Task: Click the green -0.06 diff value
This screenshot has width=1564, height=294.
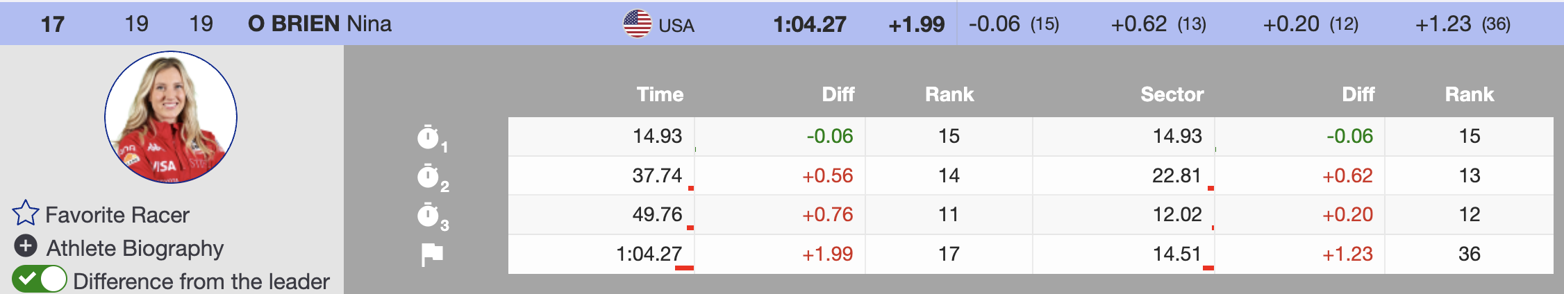Action: pyautogui.click(x=829, y=136)
